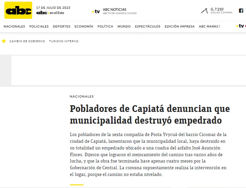Click the dollar rate chart icon
246x188 pixels.
pos(204,11)
